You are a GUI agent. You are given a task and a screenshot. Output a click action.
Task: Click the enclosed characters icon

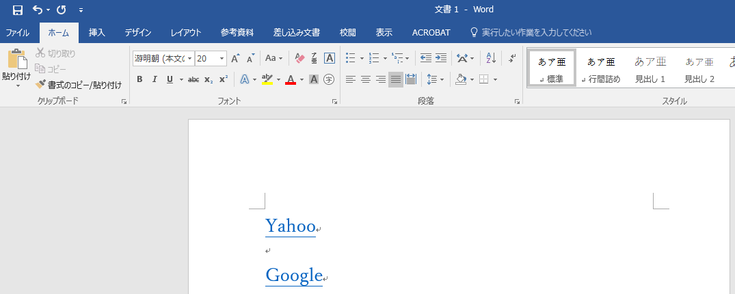[329, 79]
